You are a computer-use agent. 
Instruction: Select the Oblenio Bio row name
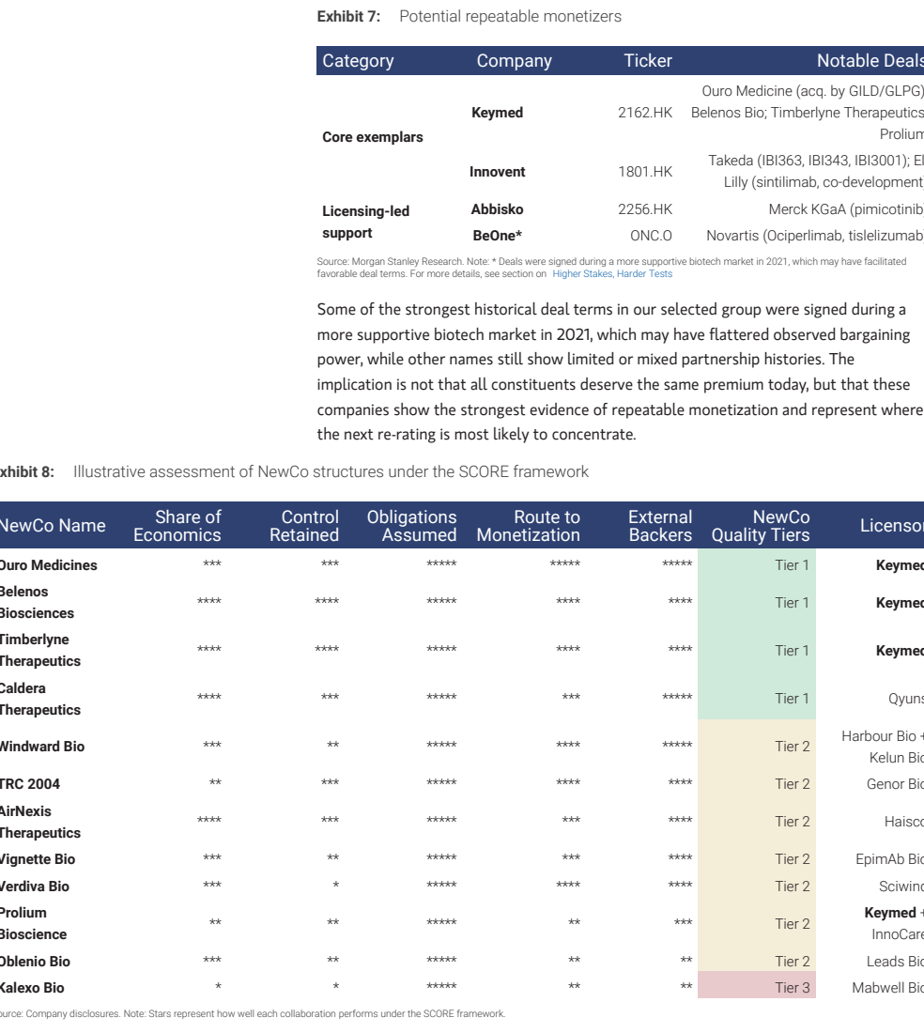point(35,962)
